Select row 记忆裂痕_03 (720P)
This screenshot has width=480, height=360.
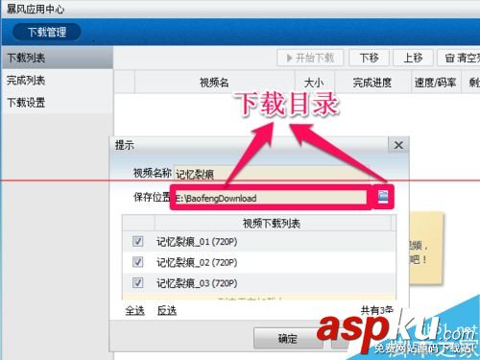259,283
